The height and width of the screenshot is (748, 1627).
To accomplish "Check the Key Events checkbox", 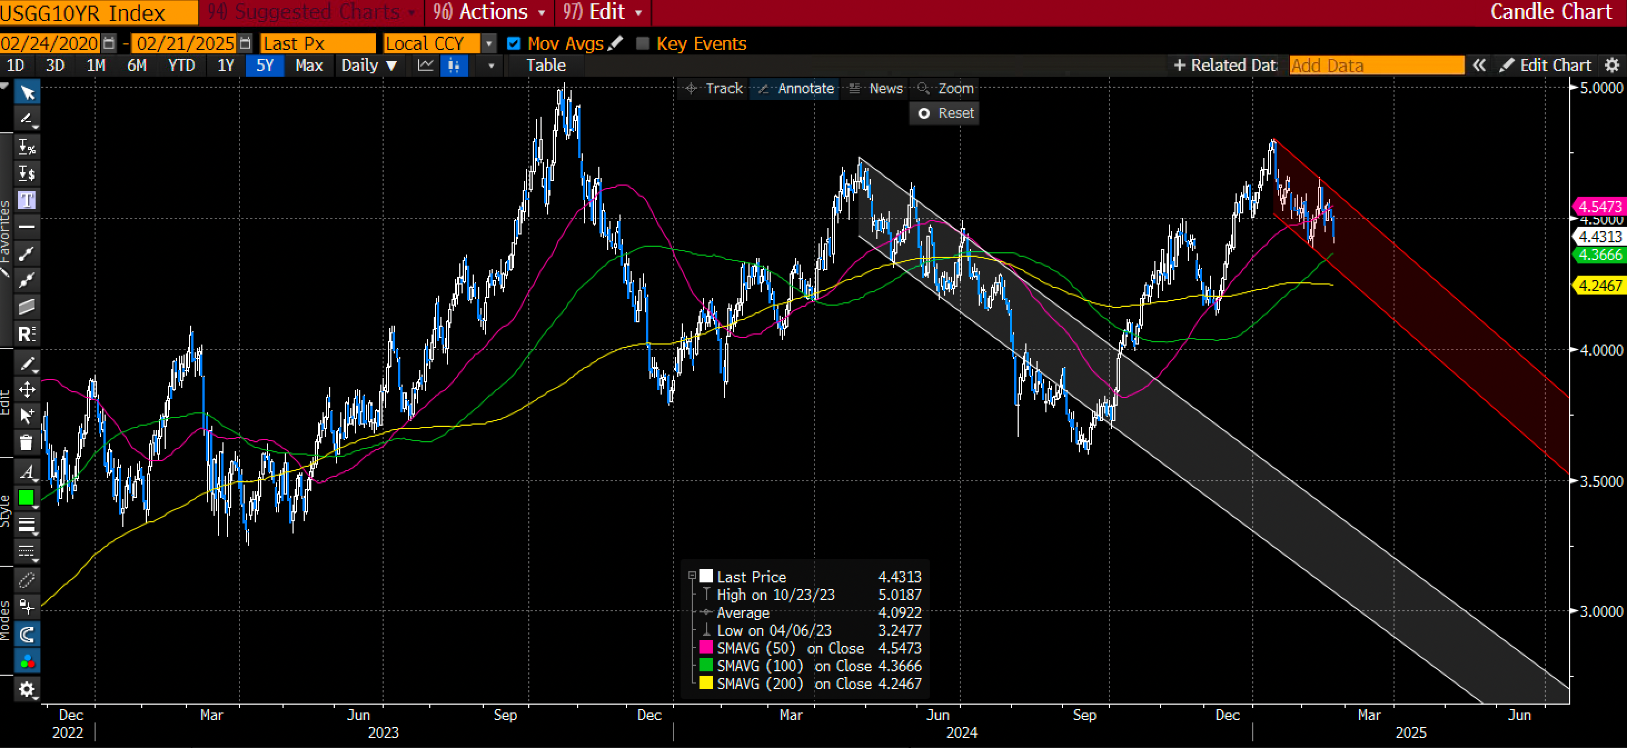I will click(x=642, y=43).
